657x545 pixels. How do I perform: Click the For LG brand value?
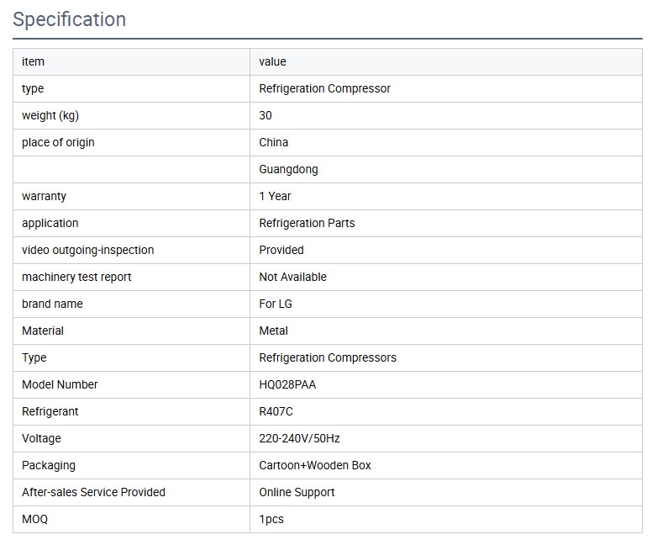[x=276, y=304]
